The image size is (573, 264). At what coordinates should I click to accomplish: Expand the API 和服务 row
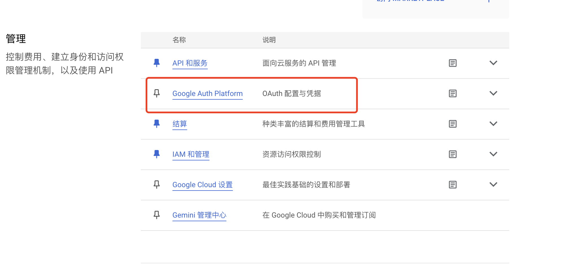click(493, 63)
